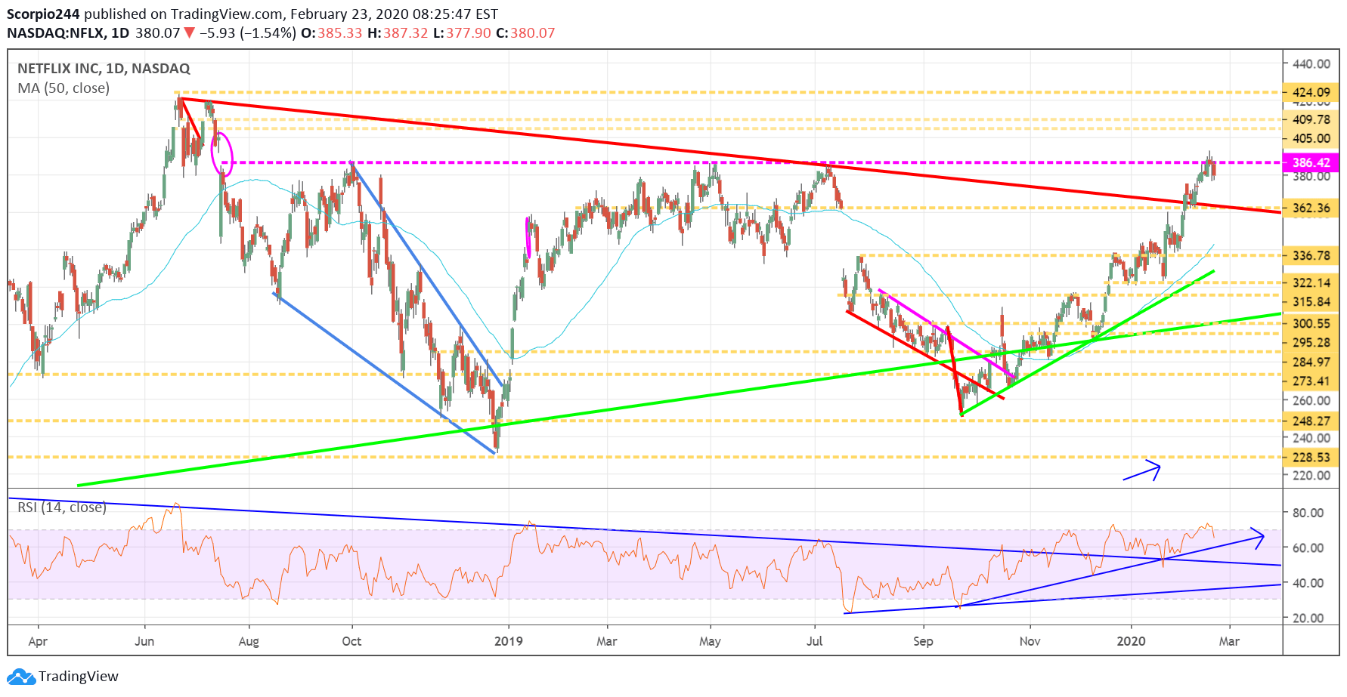
Task: Select the NASDAQ:NFLX, 1D symbol header text
Action: 68,33
